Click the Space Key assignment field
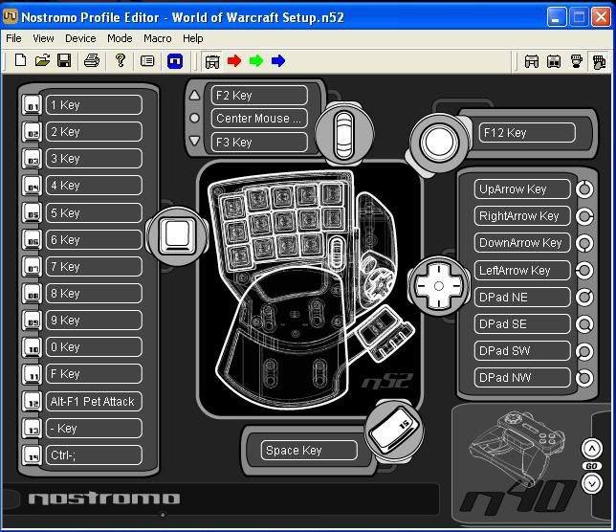The height and width of the screenshot is (532, 616). pyautogui.click(x=309, y=451)
